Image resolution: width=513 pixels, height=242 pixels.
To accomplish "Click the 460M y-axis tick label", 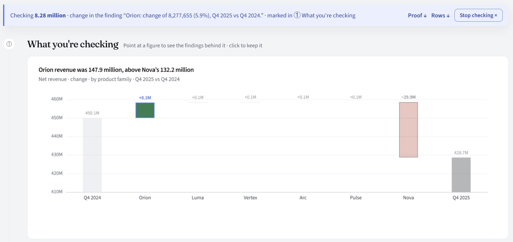I will pyautogui.click(x=57, y=99).
